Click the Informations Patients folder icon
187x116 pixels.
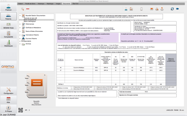pyautogui.click(x=23, y=35)
